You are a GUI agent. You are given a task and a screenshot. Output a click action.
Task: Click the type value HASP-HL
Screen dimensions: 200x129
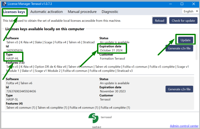(12, 59)
